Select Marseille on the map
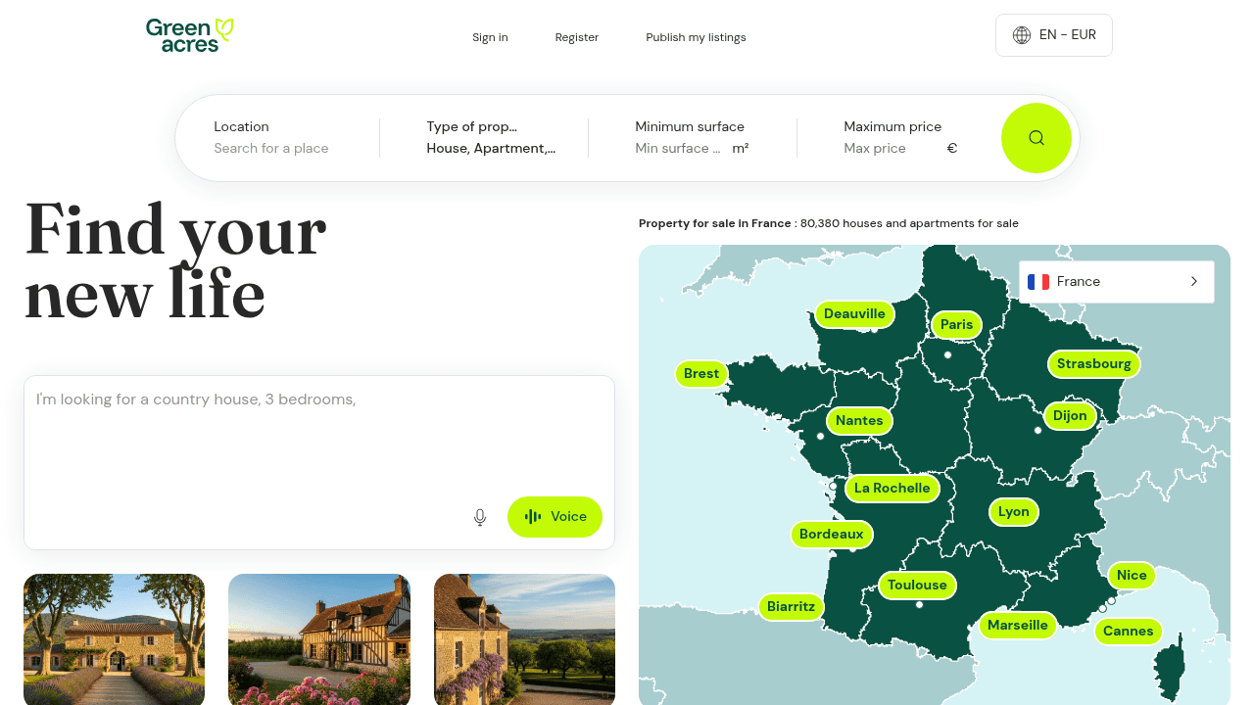The width and height of the screenshot is (1254, 705). click(1018, 626)
